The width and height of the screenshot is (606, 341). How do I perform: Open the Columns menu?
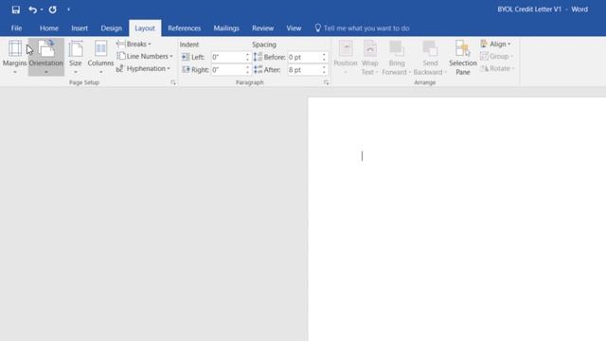[100, 57]
